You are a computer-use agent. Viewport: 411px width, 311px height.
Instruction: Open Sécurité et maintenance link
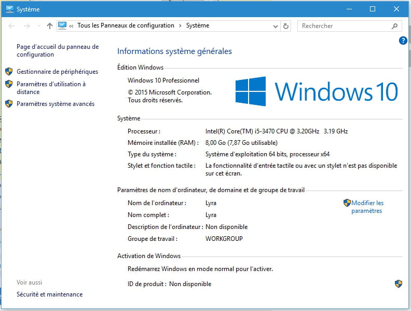click(49, 294)
